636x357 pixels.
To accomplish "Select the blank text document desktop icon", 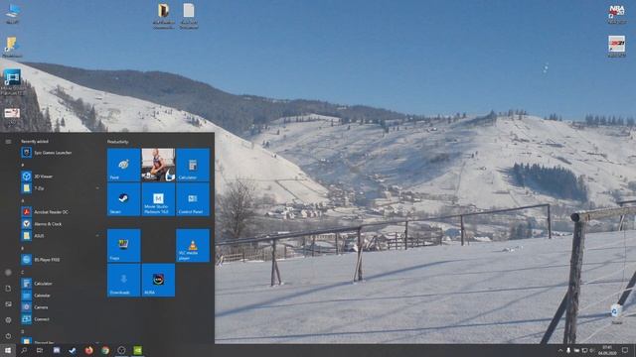I will (189, 16).
